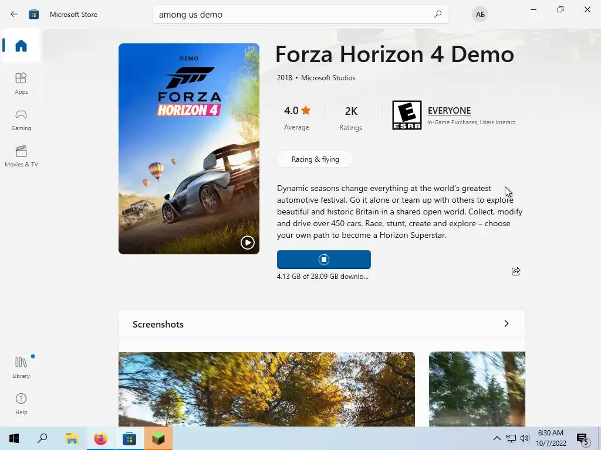Open the Apps section
Viewport: 601px width, 450px height.
click(21, 83)
